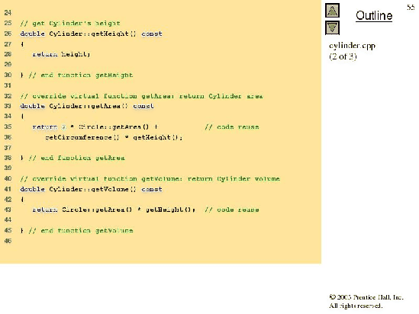419x314 pixels.
Task: Click the opening brace on line 27
Action: click(22, 44)
